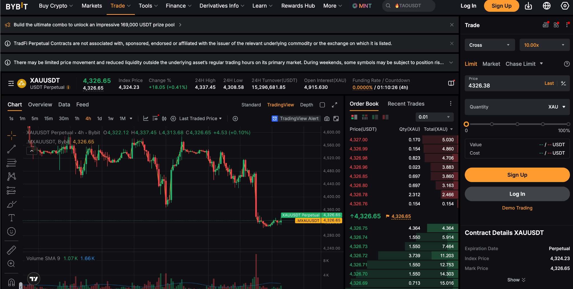Open Cross margin mode dropdown

[490, 45]
